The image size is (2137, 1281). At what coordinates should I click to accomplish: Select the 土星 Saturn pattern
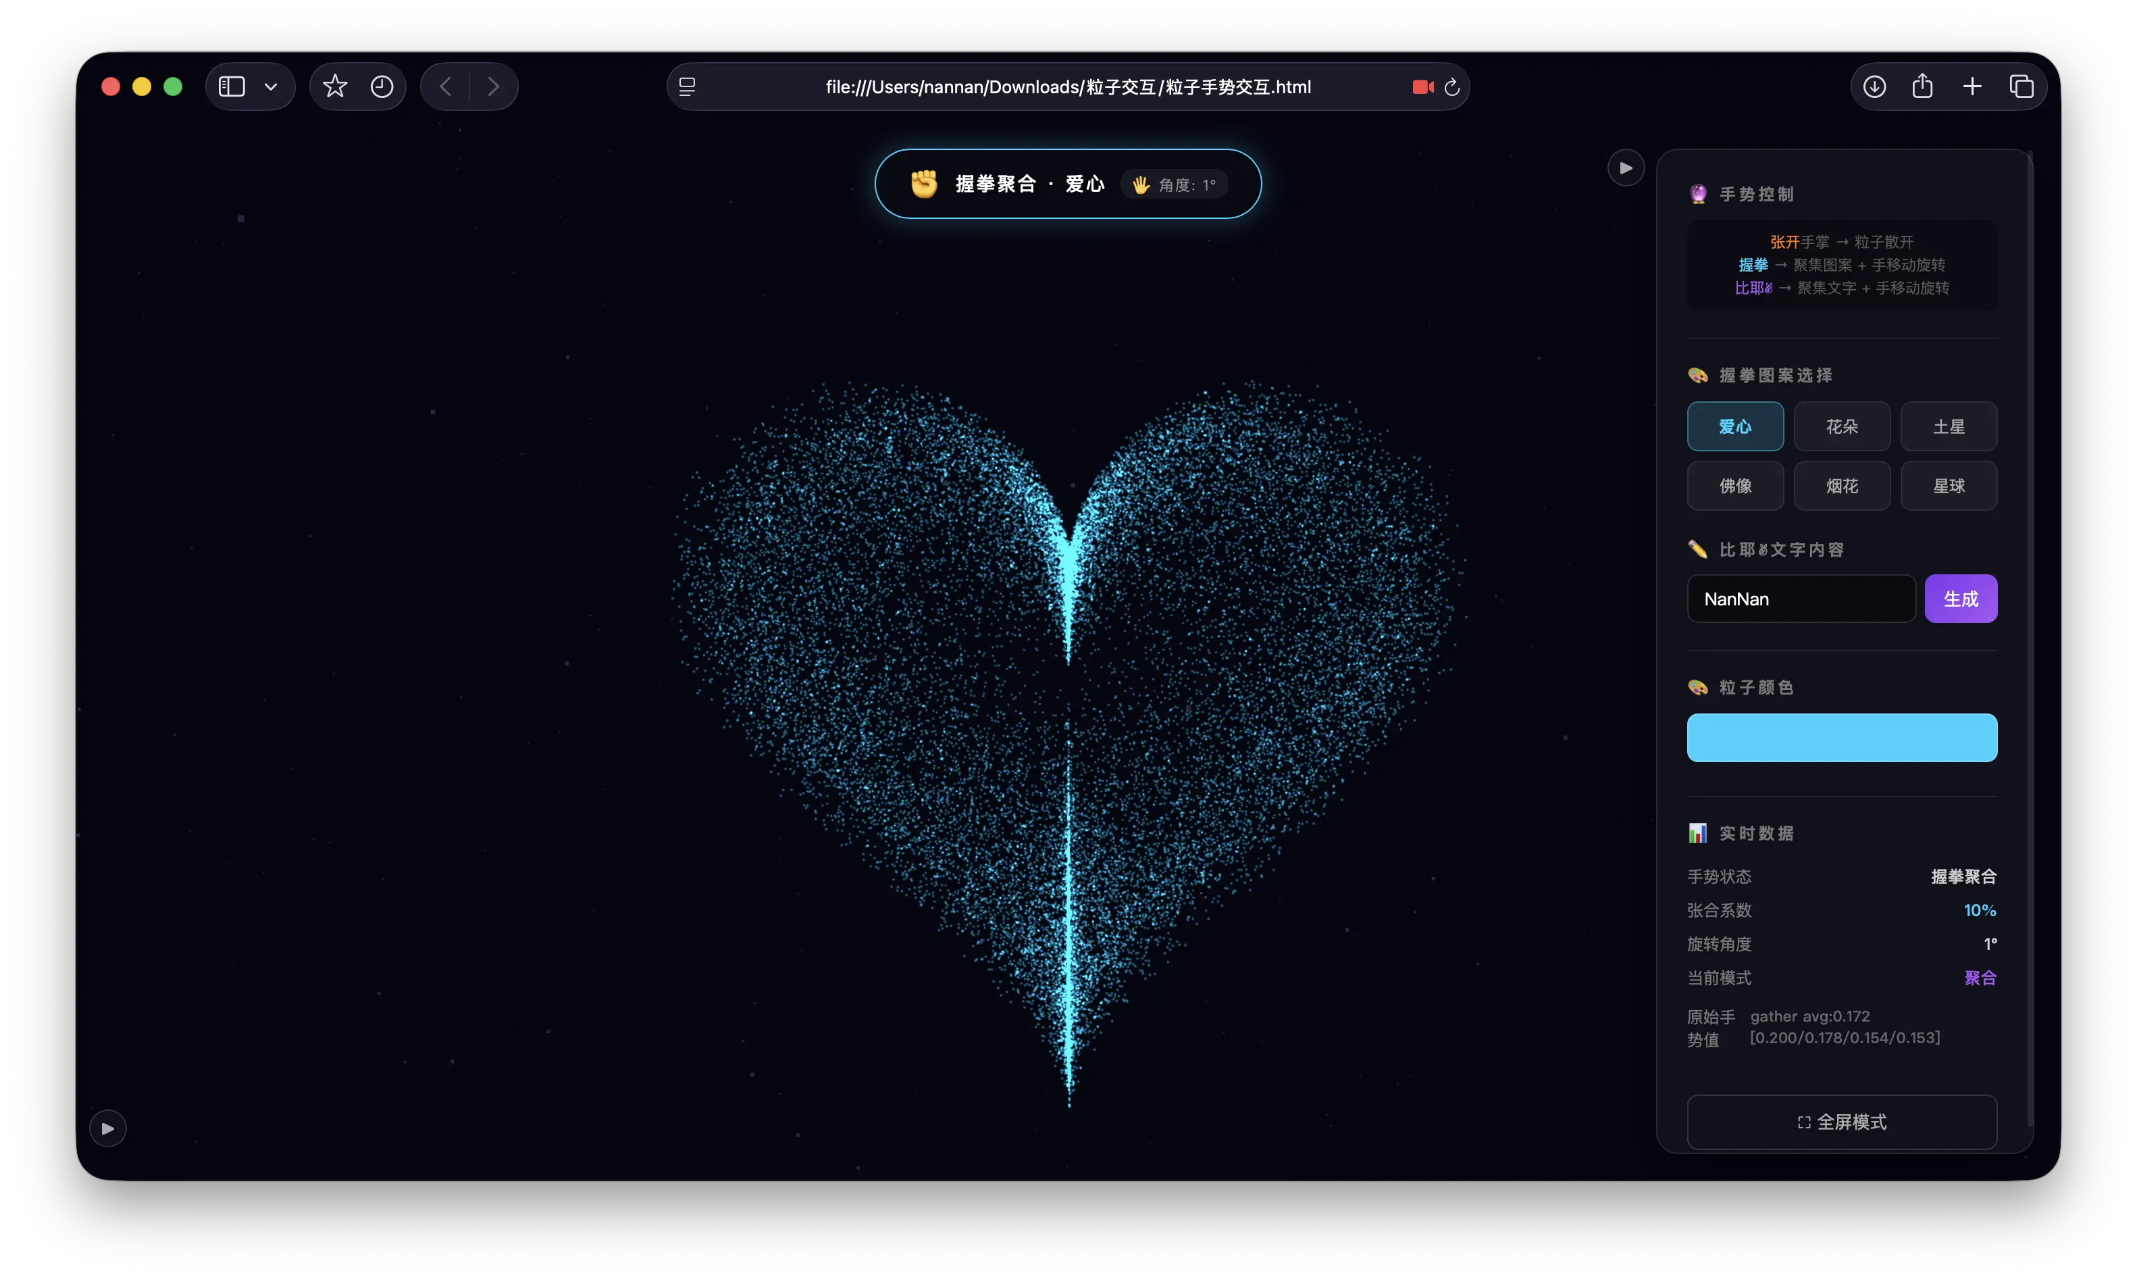point(1949,426)
